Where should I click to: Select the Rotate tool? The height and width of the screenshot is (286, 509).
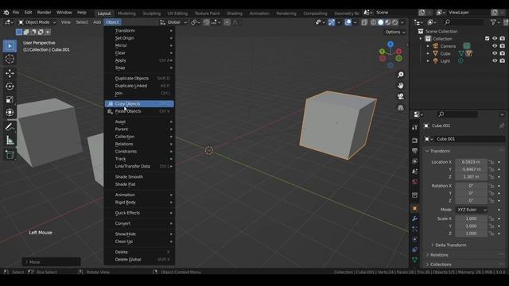click(10, 87)
